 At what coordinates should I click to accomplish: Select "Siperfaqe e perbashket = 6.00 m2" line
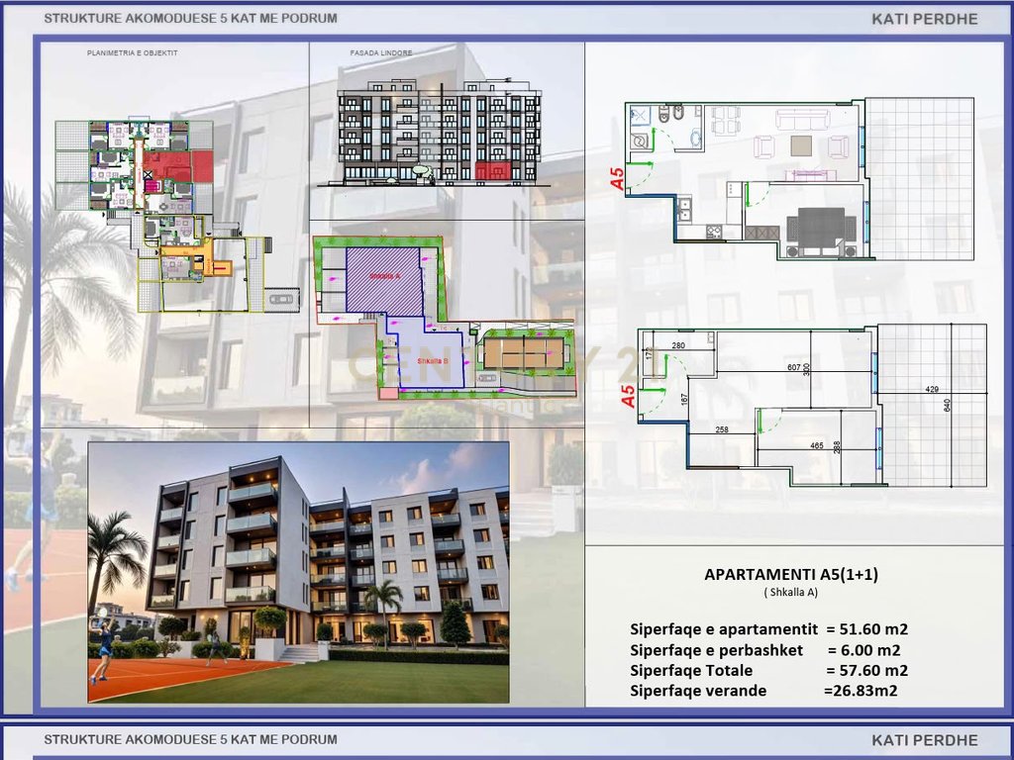[765, 649]
